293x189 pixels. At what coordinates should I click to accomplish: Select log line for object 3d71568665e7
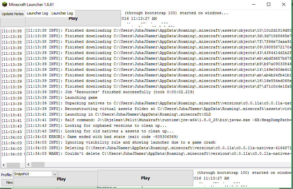coord(159,36)
